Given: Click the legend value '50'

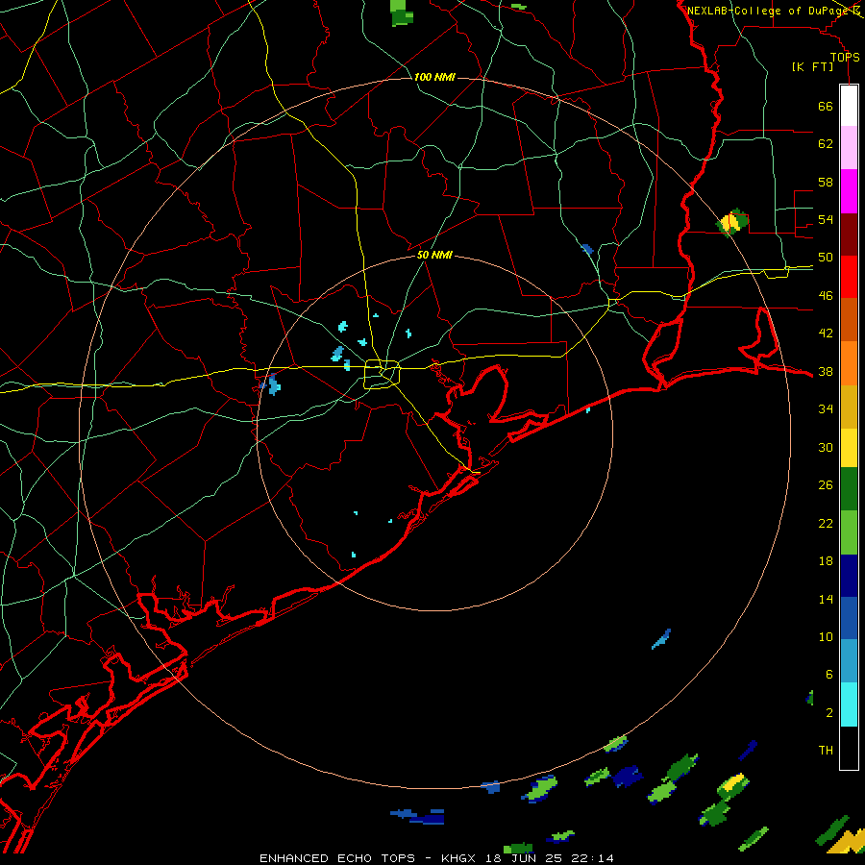Looking at the screenshot, I should pos(826,257).
